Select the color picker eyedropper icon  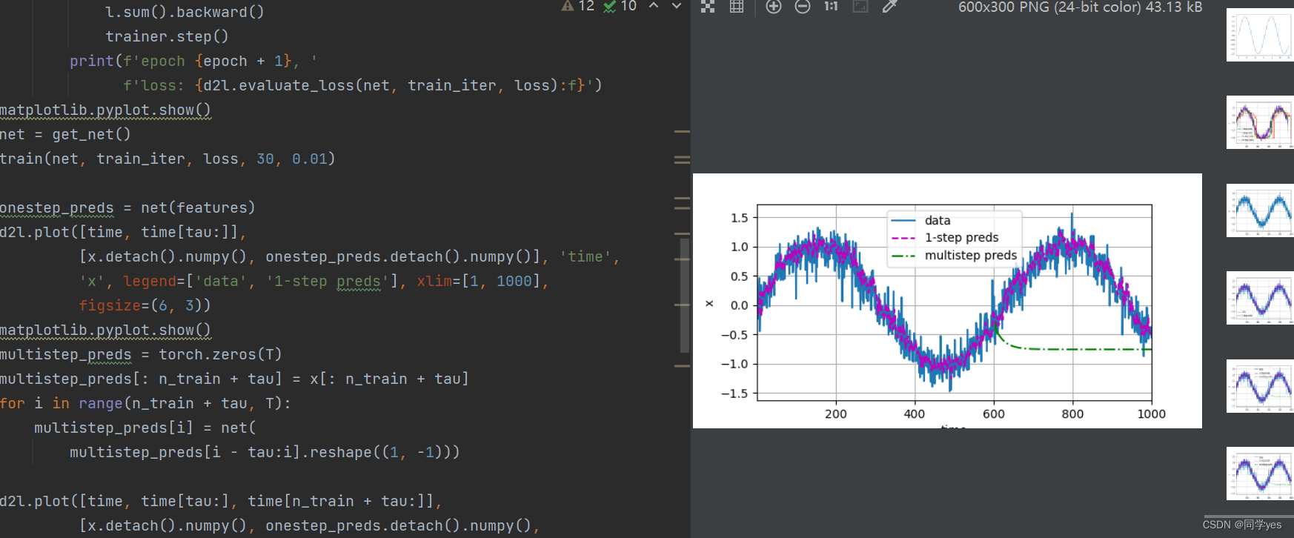pos(889,7)
